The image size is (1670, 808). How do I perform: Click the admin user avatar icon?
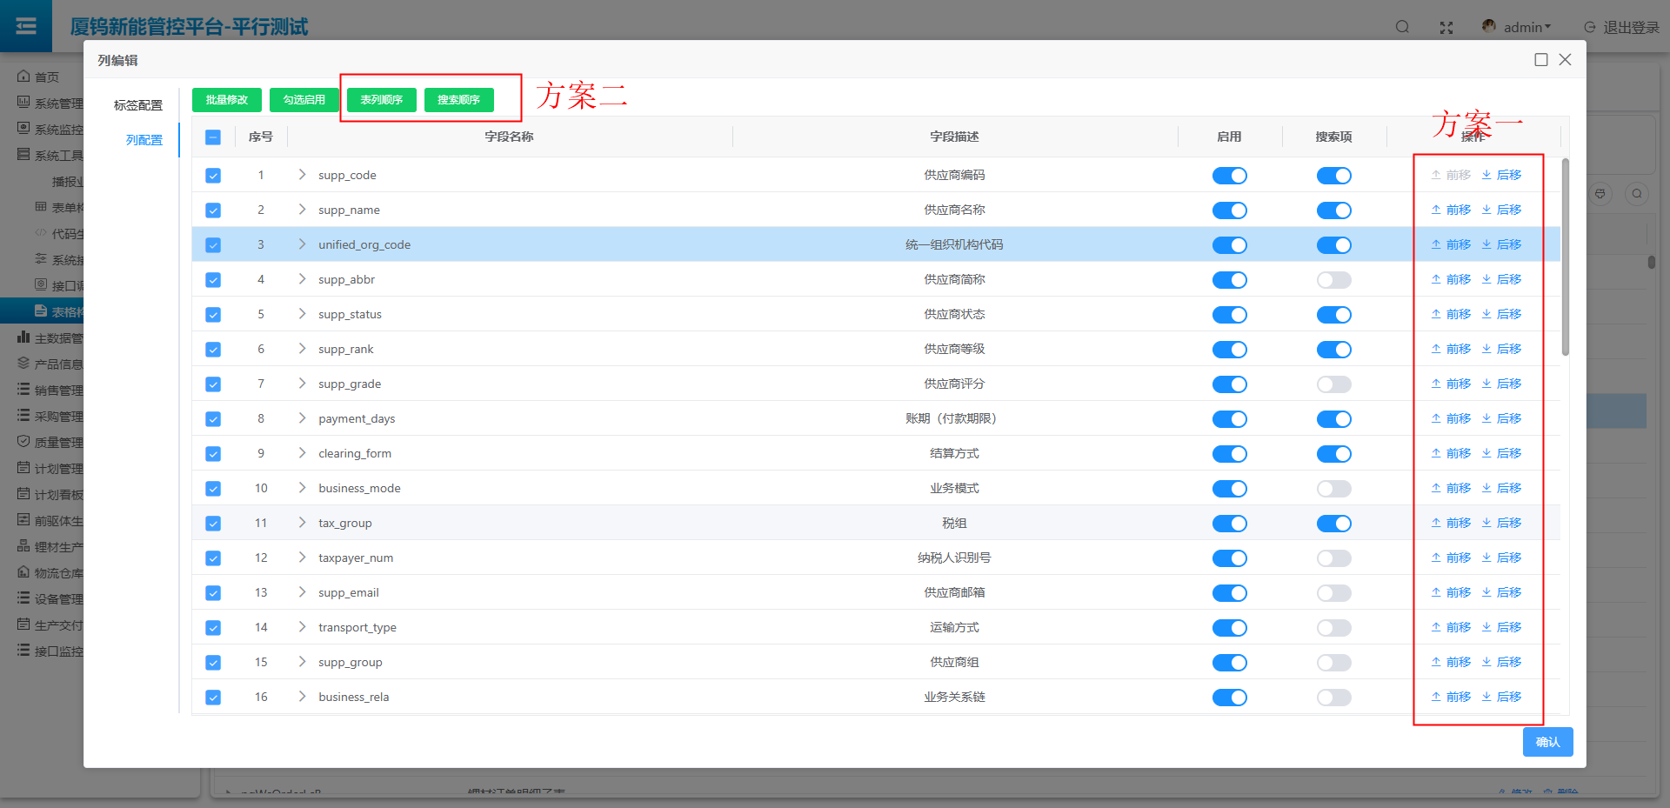(x=1489, y=27)
